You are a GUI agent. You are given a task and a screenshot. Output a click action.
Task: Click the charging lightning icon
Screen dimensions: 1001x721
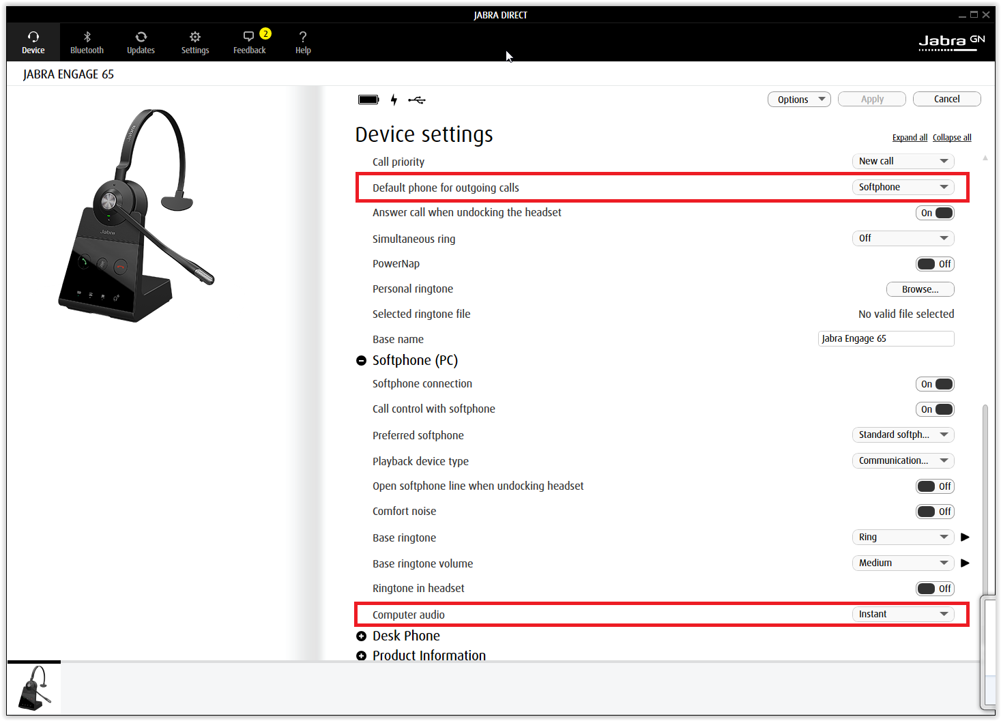click(x=394, y=100)
